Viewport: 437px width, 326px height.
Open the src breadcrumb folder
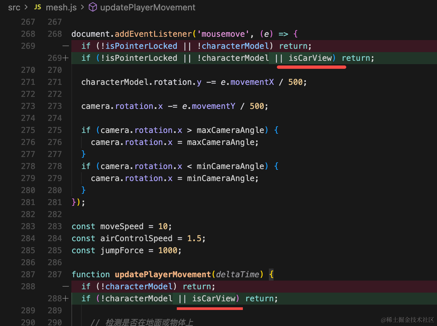pos(14,7)
